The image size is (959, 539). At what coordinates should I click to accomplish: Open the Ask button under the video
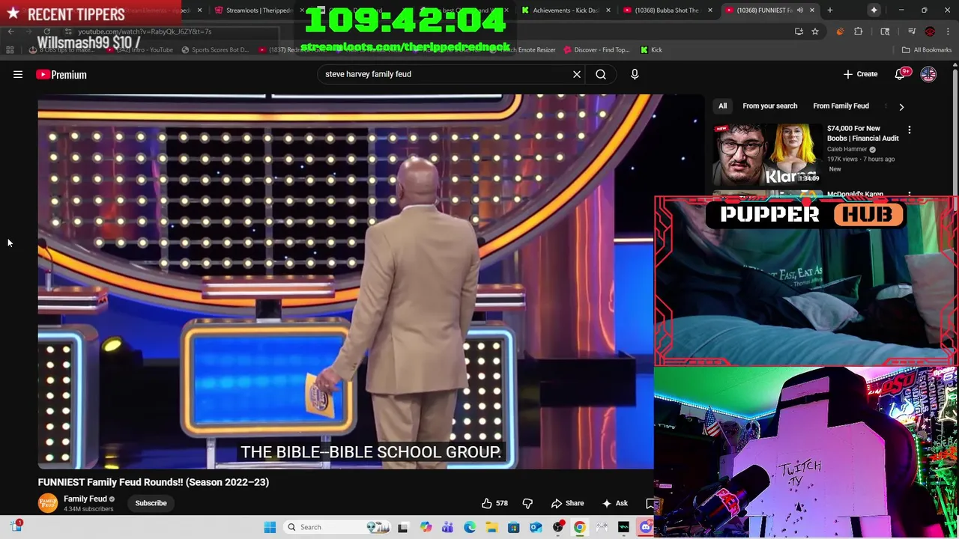click(615, 503)
